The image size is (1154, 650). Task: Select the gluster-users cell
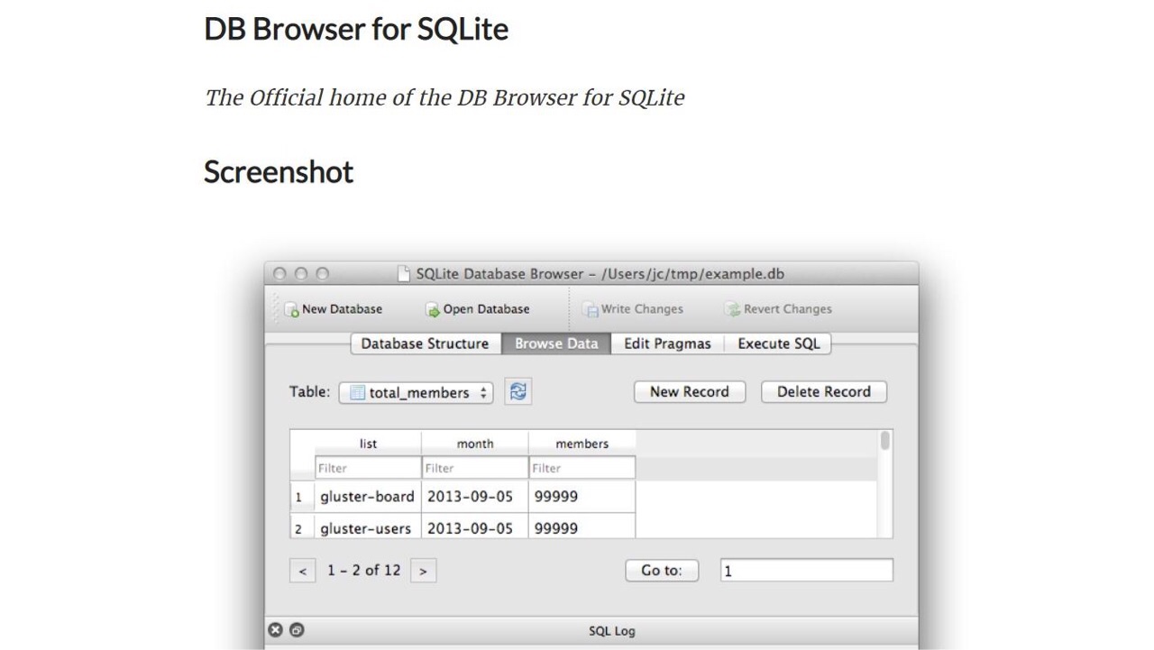click(368, 527)
